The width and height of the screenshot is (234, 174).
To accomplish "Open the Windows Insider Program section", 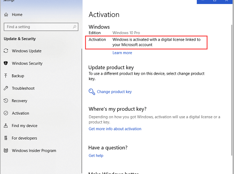I will [x=34, y=151].
